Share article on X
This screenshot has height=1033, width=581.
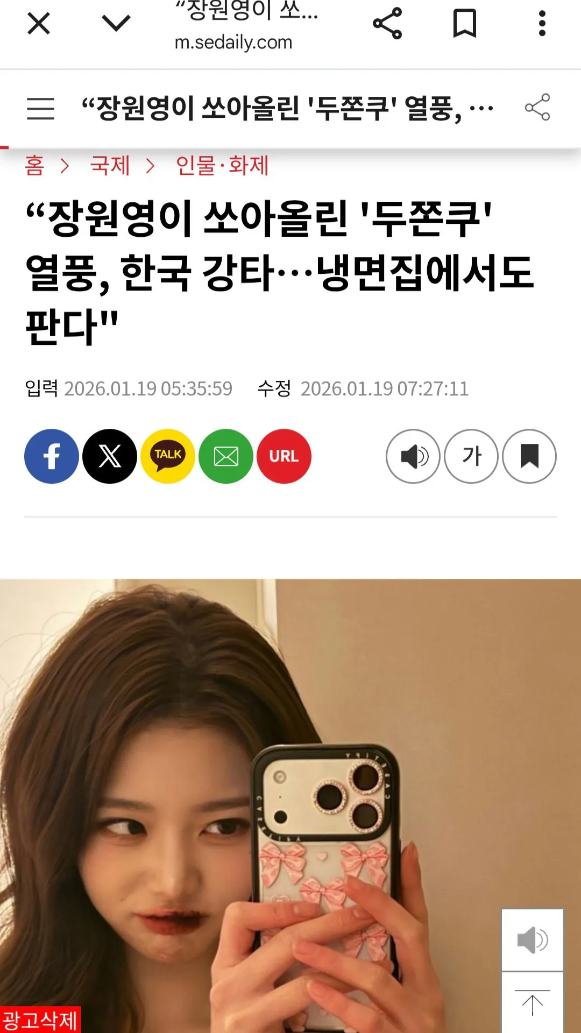(110, 456)
